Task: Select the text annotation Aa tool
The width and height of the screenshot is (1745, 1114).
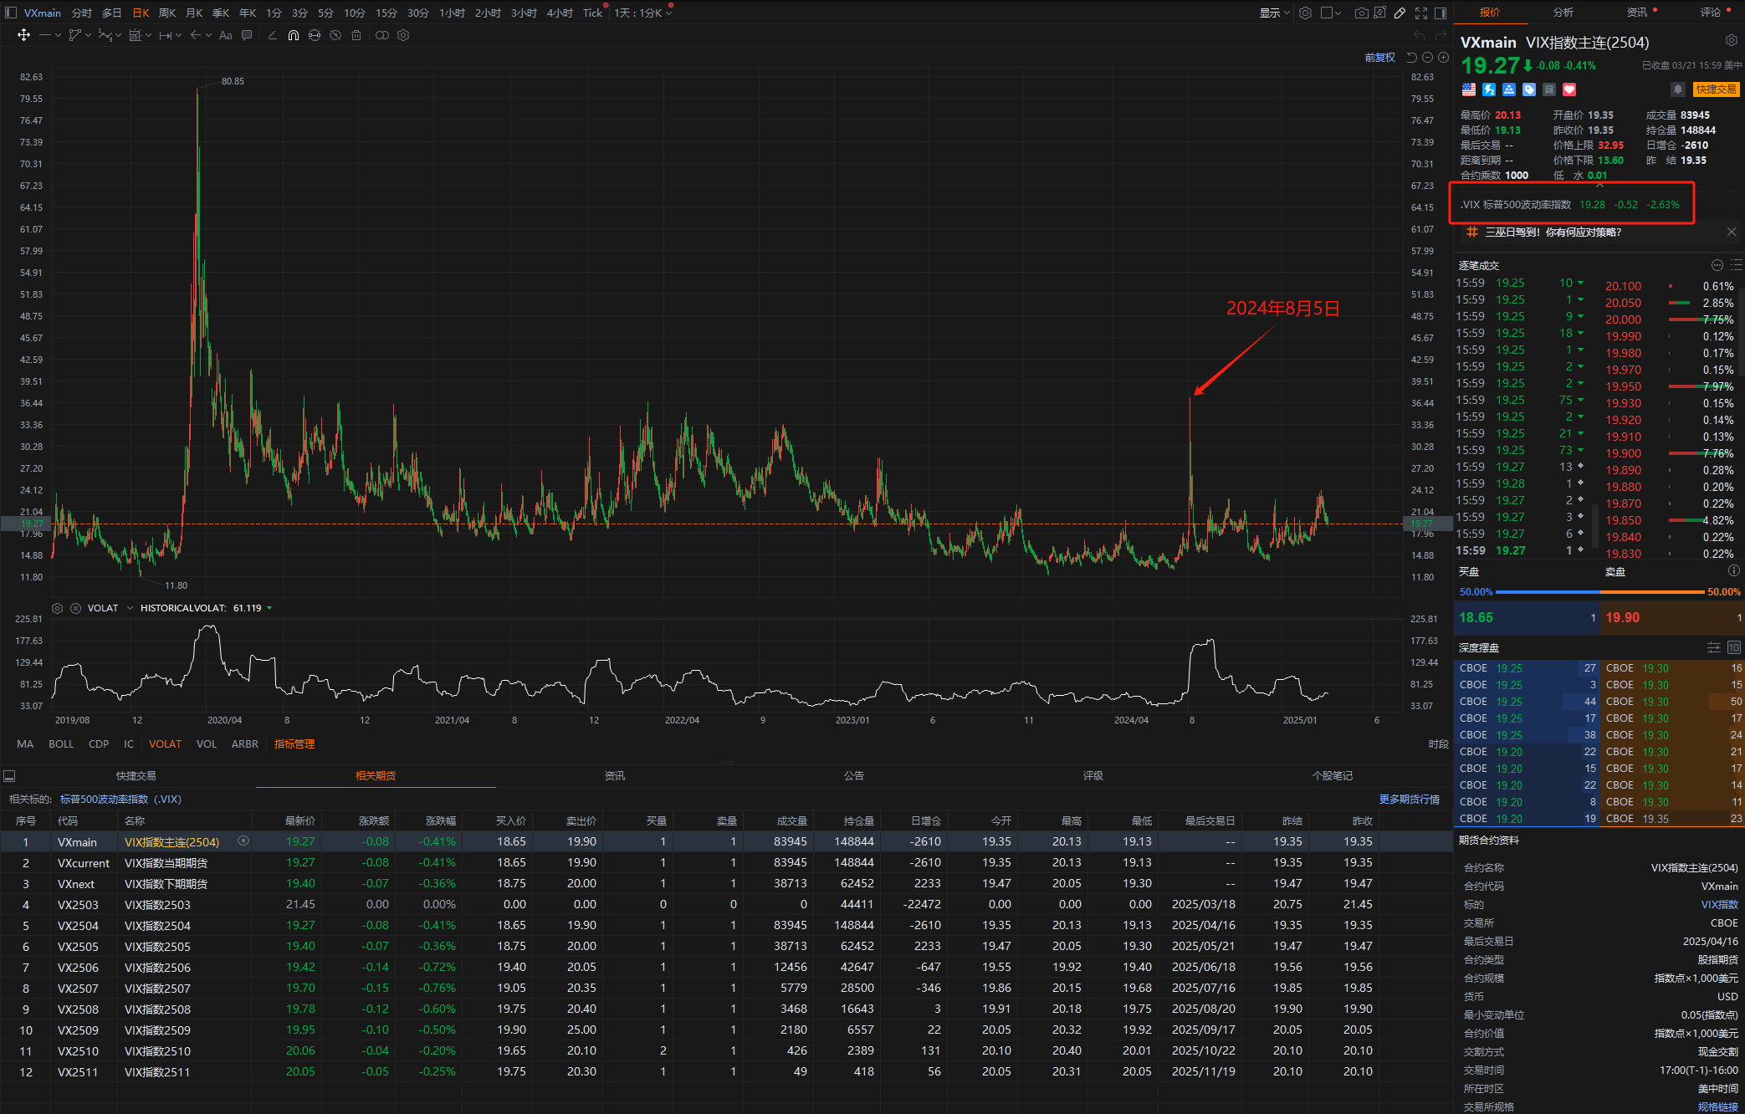Action: pos(225,35)
